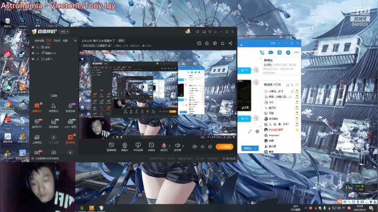Click the mode pill button beside the app logo

pyautogui.click(x=65, y=31)
